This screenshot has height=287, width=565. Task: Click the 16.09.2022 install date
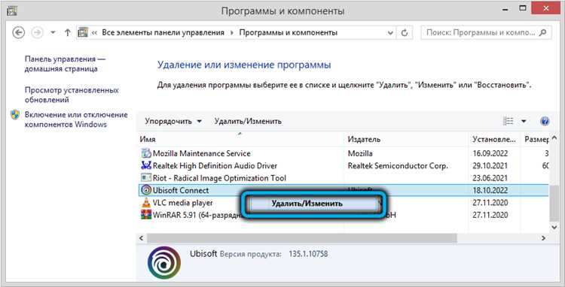[490, 153]
